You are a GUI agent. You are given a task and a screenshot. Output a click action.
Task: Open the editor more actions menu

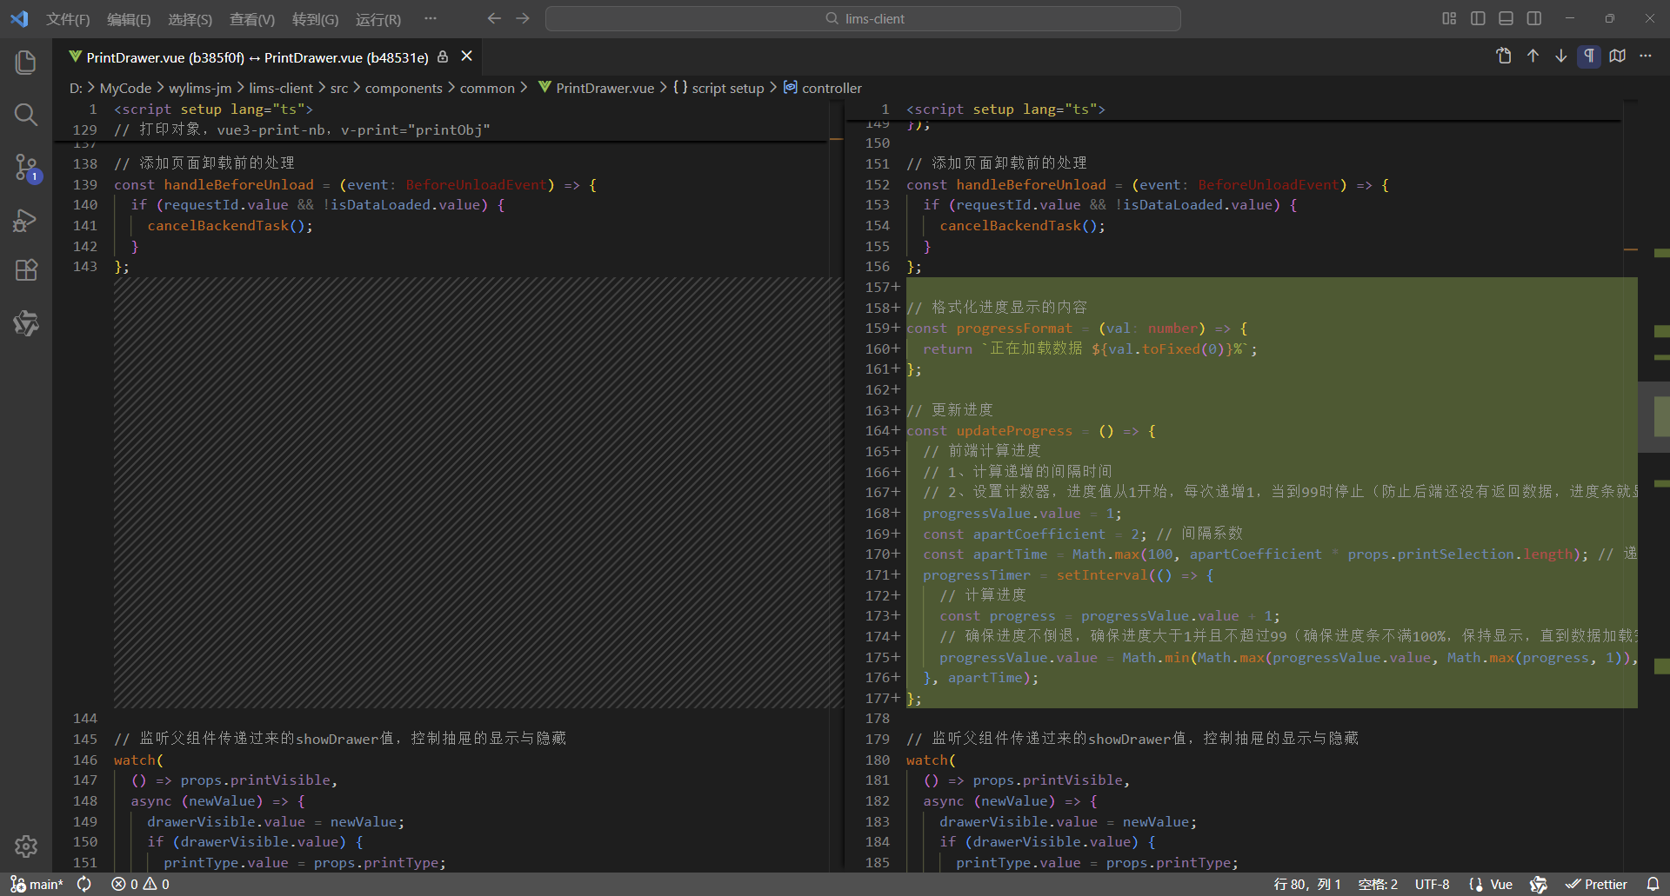pyautogui.click(x=1646, y=56)
